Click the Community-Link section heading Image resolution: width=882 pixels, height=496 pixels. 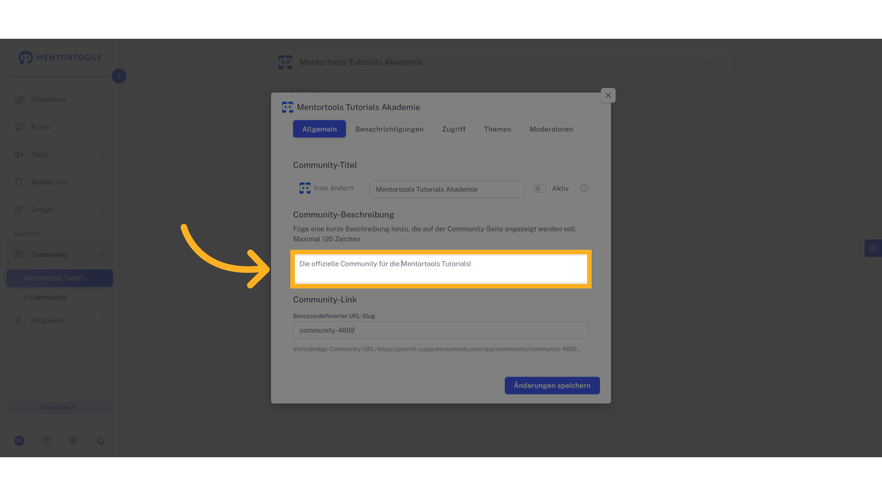[x=325, y=300]
